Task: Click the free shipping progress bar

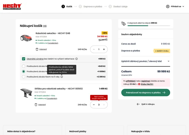Action: pos(149,26)
